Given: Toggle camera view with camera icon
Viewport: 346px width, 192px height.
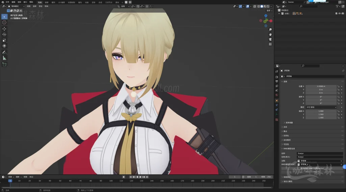Looking at the screenshot, I should click(x=270, y=39).
